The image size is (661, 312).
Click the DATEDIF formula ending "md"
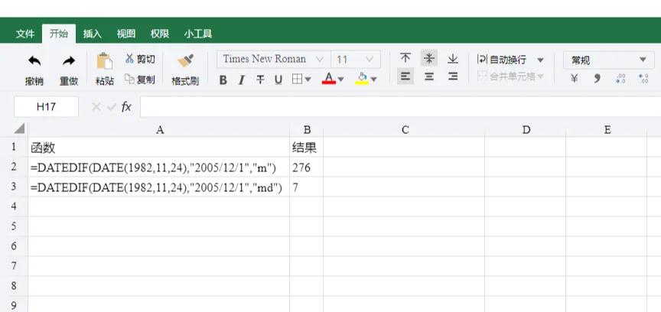[159, 187]
